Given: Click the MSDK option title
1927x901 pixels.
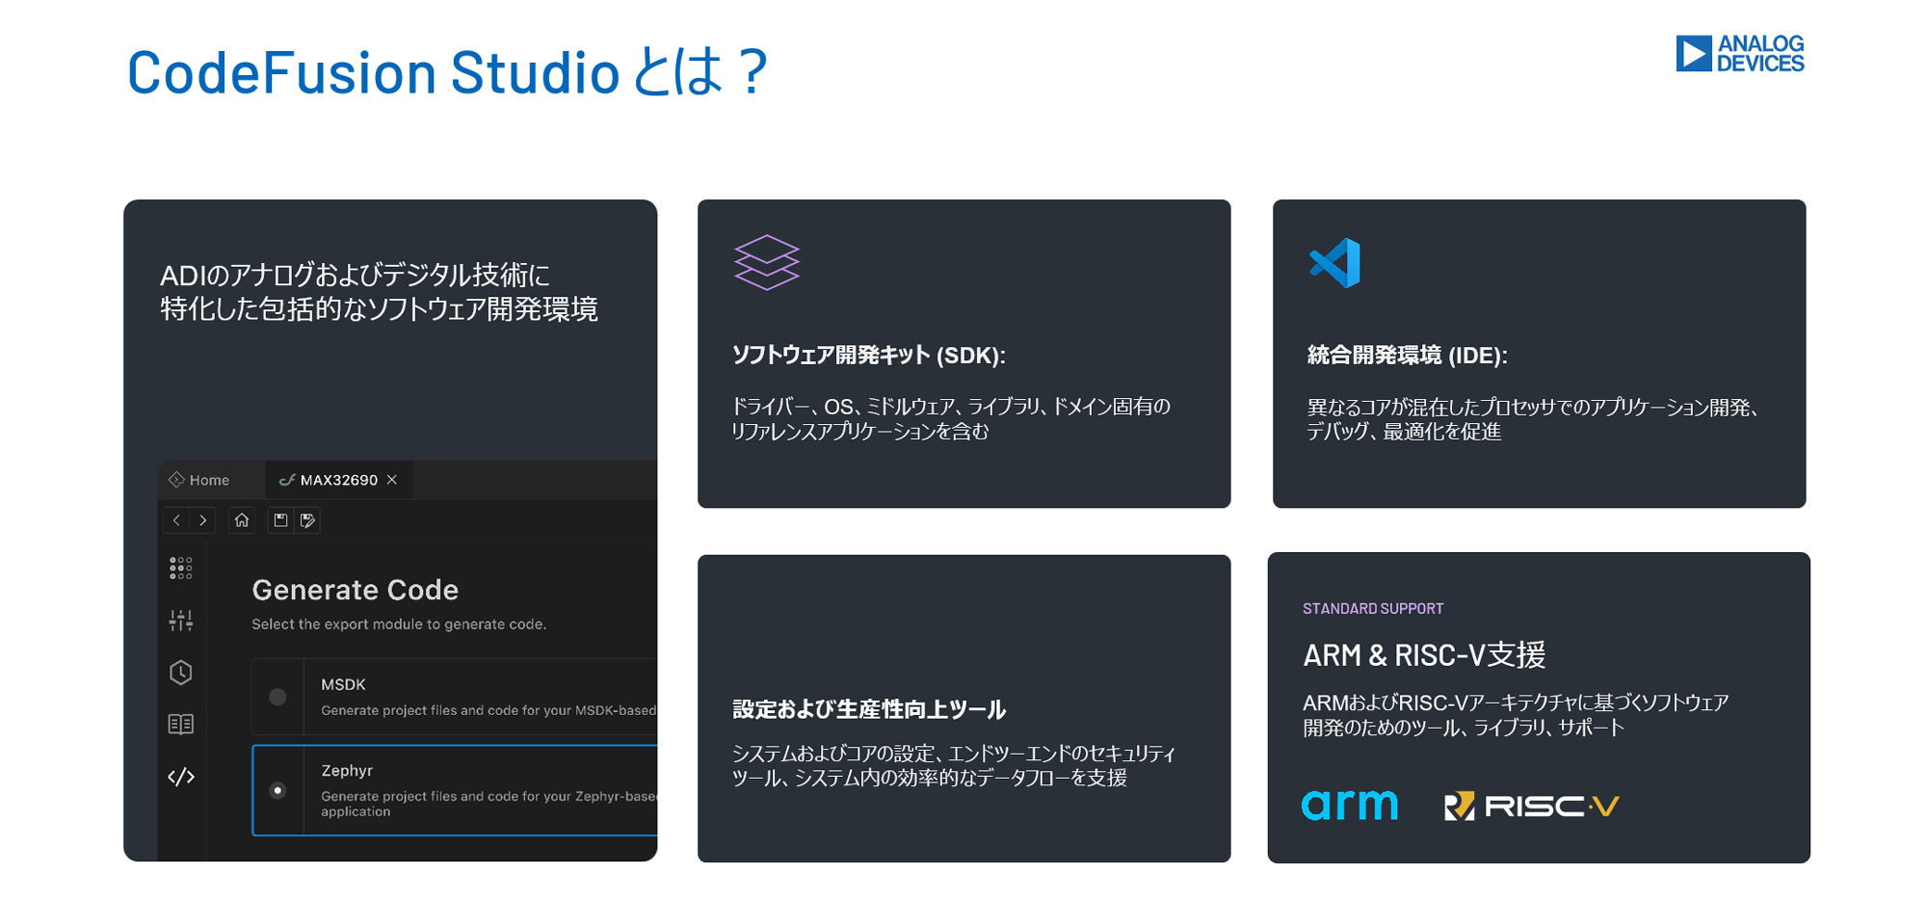Looking at the screenshot, I should [343, 684].
